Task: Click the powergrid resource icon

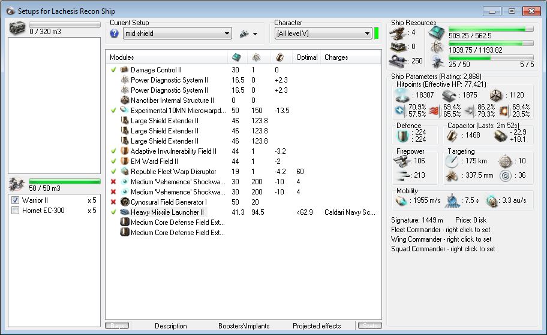Action: [437, 47]
